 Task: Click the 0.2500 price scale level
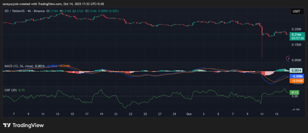tap(296, 29)
